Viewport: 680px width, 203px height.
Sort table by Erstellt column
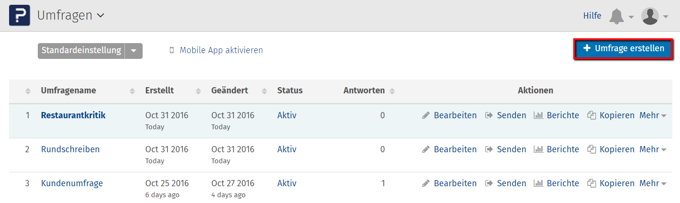(159, 90)
